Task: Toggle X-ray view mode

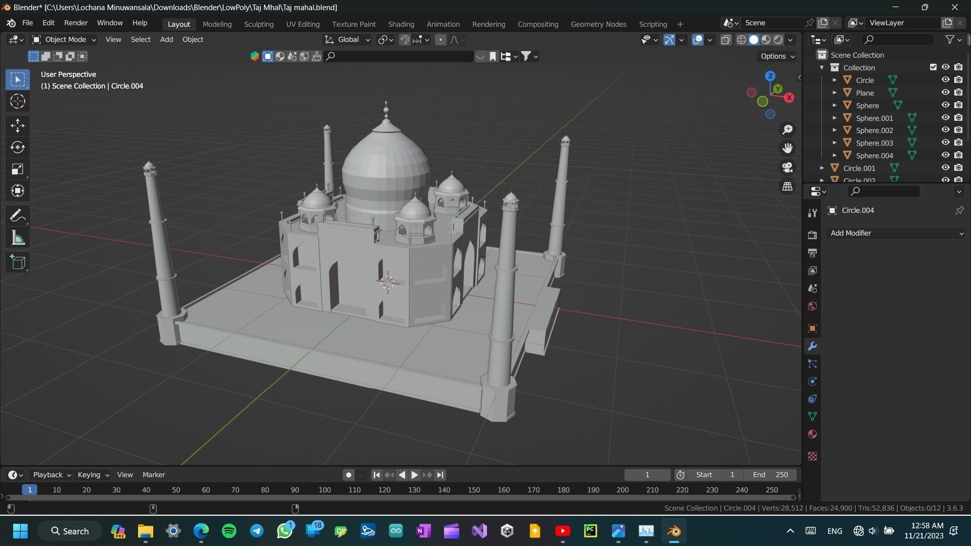Action: [x=726, y=39]
